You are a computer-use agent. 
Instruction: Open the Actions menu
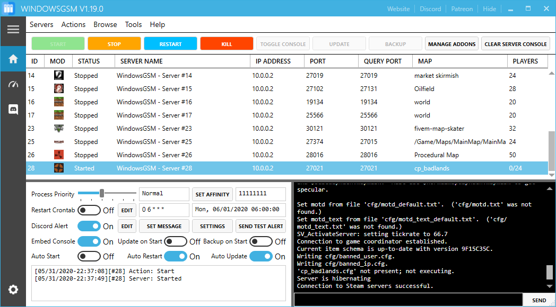click(73, 24)
